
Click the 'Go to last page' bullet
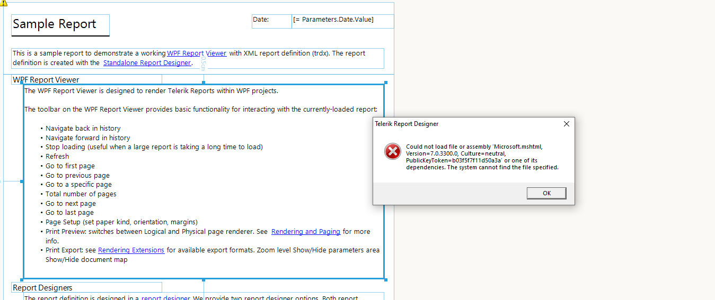coord(69,213)
